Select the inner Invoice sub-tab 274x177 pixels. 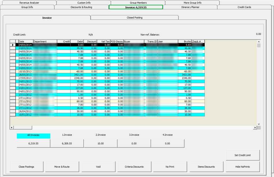(47, 18)
